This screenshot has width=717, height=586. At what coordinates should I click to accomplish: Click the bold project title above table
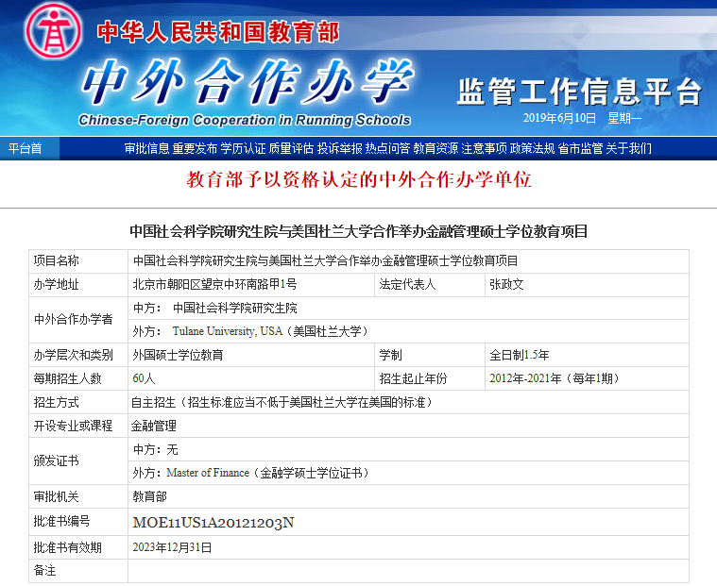coord(358,231)
